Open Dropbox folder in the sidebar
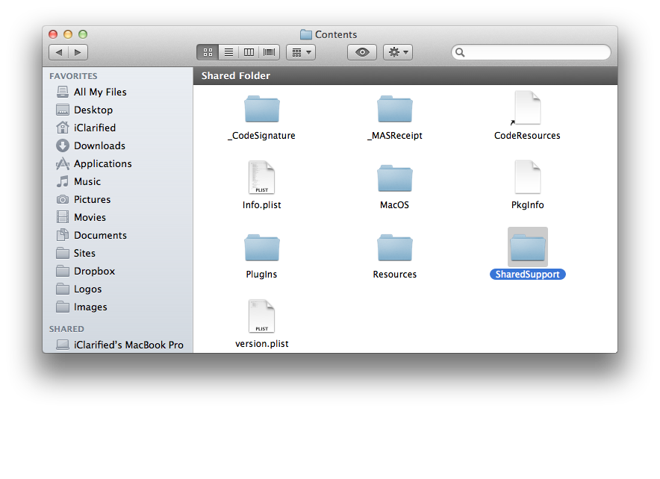 click(x=94, y=271)
